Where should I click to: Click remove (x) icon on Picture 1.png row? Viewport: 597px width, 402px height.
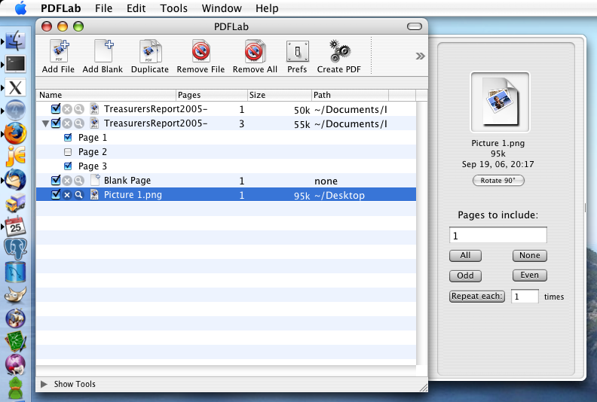point(67,195)
